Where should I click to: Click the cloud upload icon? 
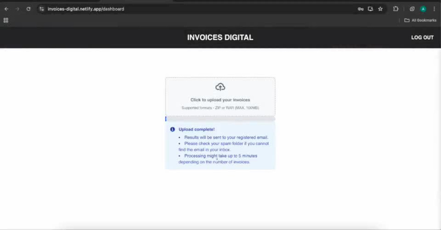point(220,87)
